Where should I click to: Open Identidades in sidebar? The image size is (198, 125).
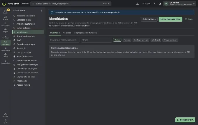28,32
